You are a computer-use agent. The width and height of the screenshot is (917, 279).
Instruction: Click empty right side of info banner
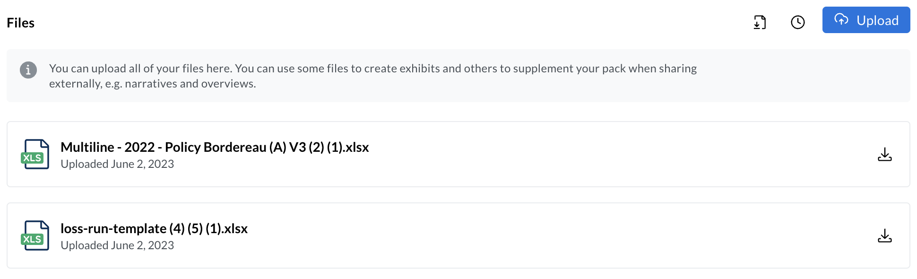coord(804,76)
